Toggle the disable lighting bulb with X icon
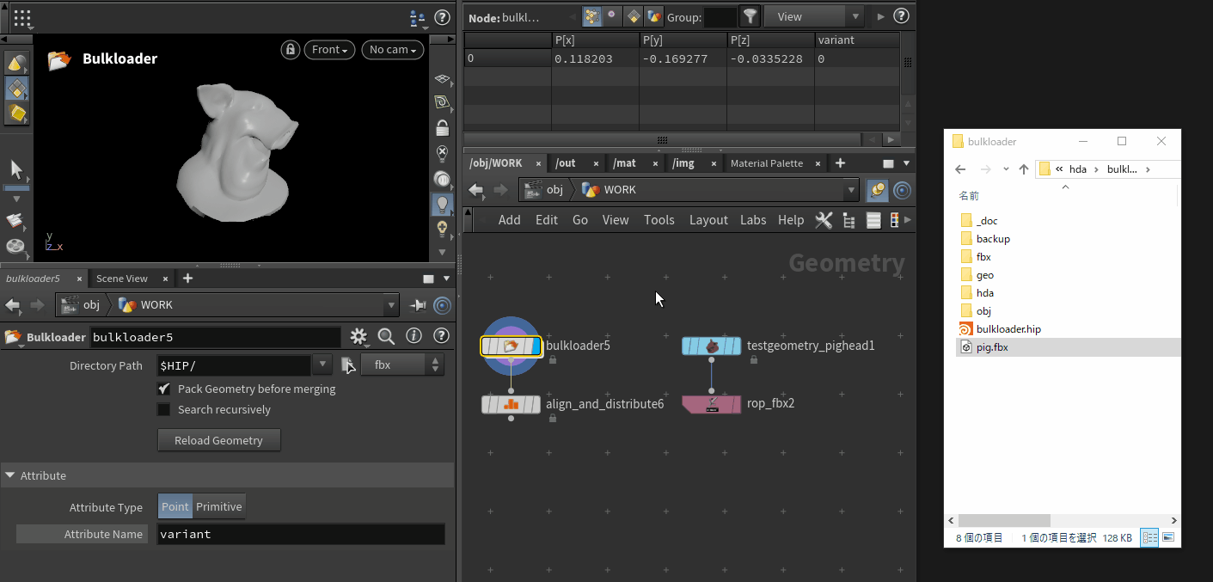The width and height of the screenshot is (1213, 582). 443,154
